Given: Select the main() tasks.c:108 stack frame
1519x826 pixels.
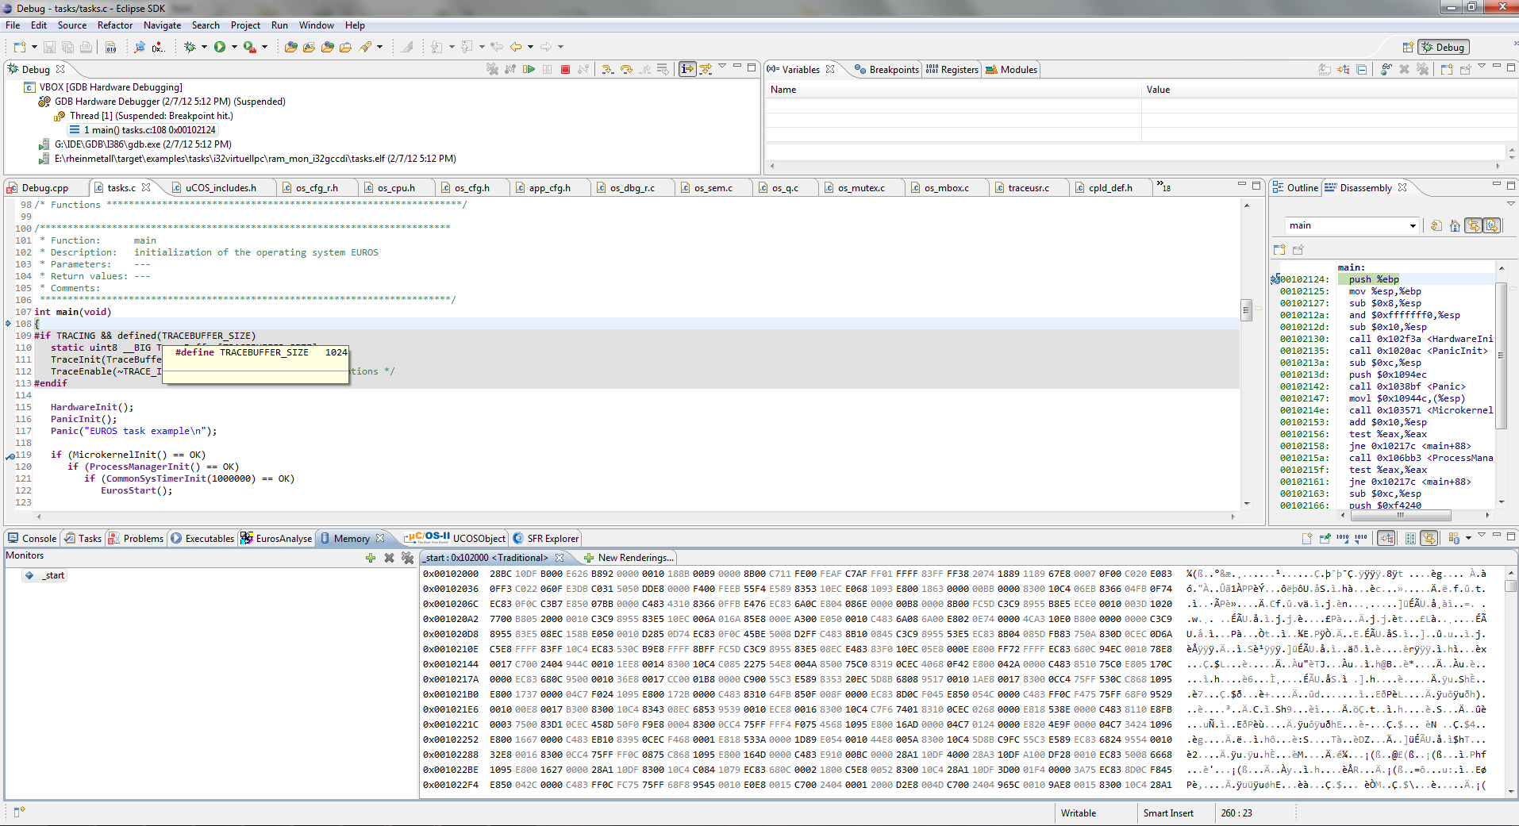Looking at the screenshot, I should (x=149, y=130).
